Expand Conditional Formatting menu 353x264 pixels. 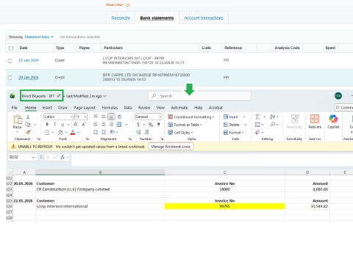pyautogui.click(x=191, y=117)
